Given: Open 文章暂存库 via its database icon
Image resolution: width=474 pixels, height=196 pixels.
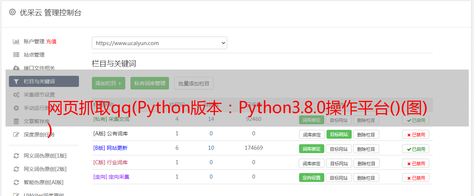Looking at the screenshot, I should click(x=16, y=121).
